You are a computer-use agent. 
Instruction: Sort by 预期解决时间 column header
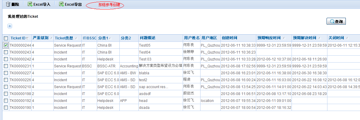click(x=309, y=38)
